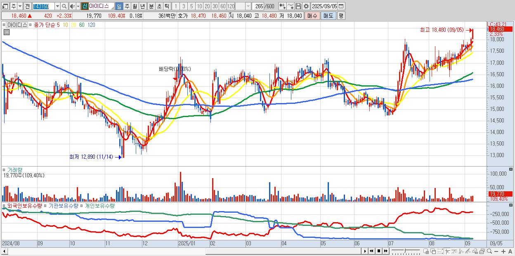Click stop button in bottom bar
This screenshot has height=256, width=515.
click(x=378, y=251)
